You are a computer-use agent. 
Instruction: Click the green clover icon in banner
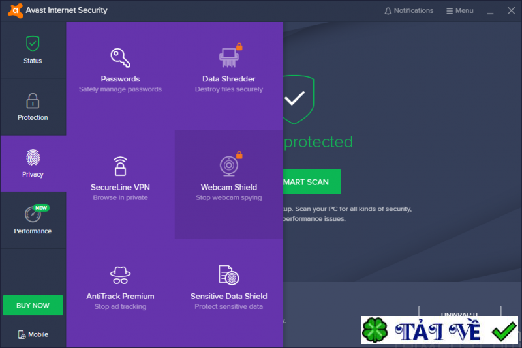(375, 330)
